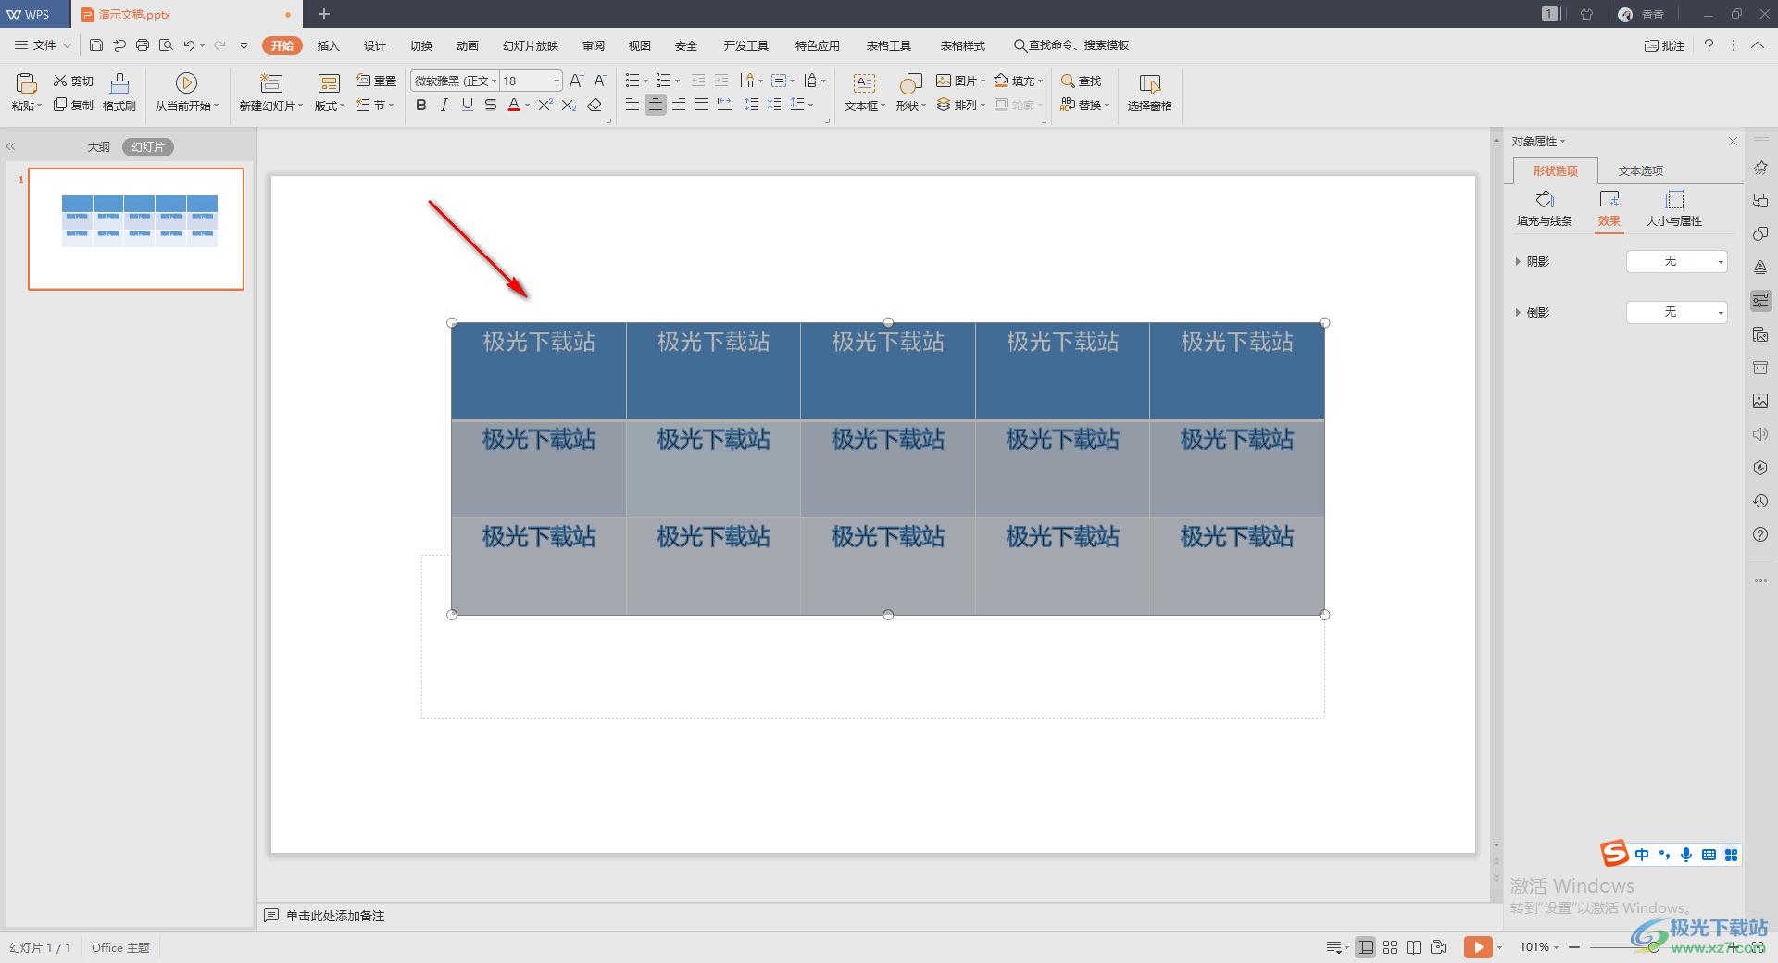Open the Table Tools ribbon tab
Screen dimensions: 1778x963
point(889,45)
